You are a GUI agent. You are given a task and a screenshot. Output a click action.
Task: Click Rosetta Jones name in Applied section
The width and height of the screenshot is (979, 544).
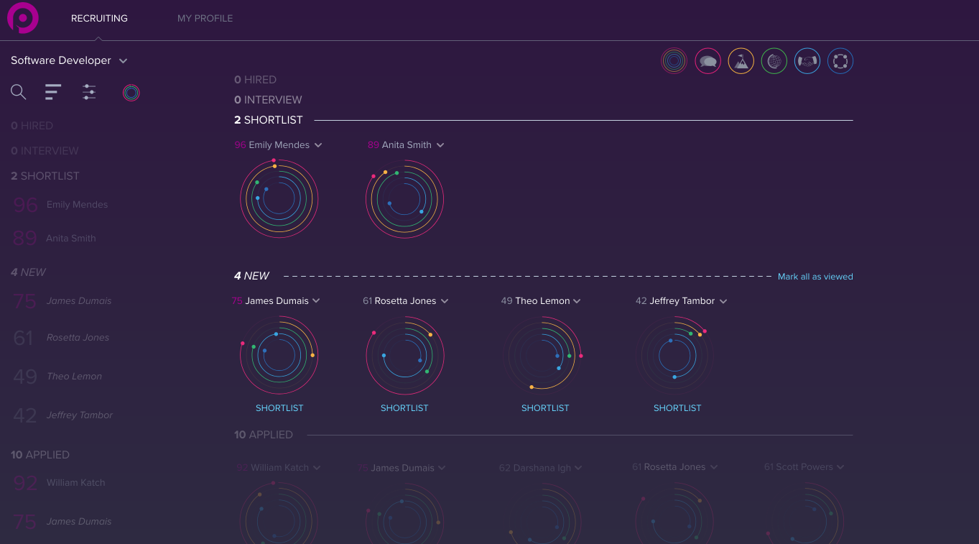pyautogui.click(x=674, y=467)
